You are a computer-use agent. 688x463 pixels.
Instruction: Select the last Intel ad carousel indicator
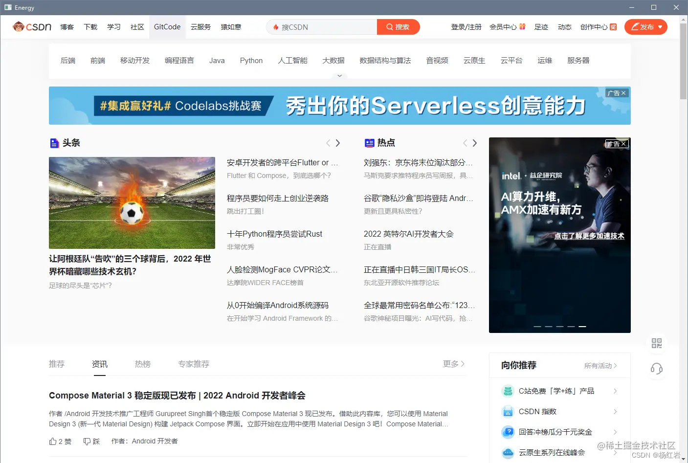tap(582, 326)
